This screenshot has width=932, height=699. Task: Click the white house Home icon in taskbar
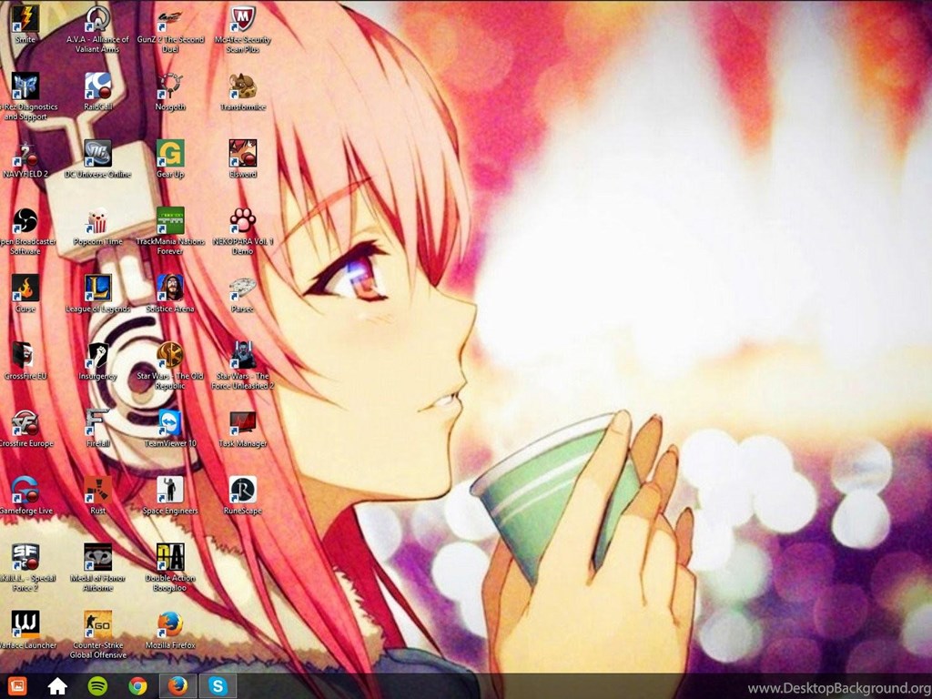[57, 686]
